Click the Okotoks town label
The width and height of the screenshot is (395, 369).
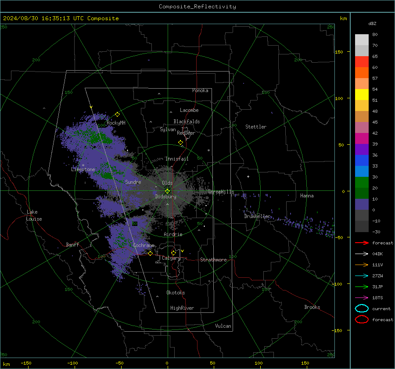click(x=176, y=293)
